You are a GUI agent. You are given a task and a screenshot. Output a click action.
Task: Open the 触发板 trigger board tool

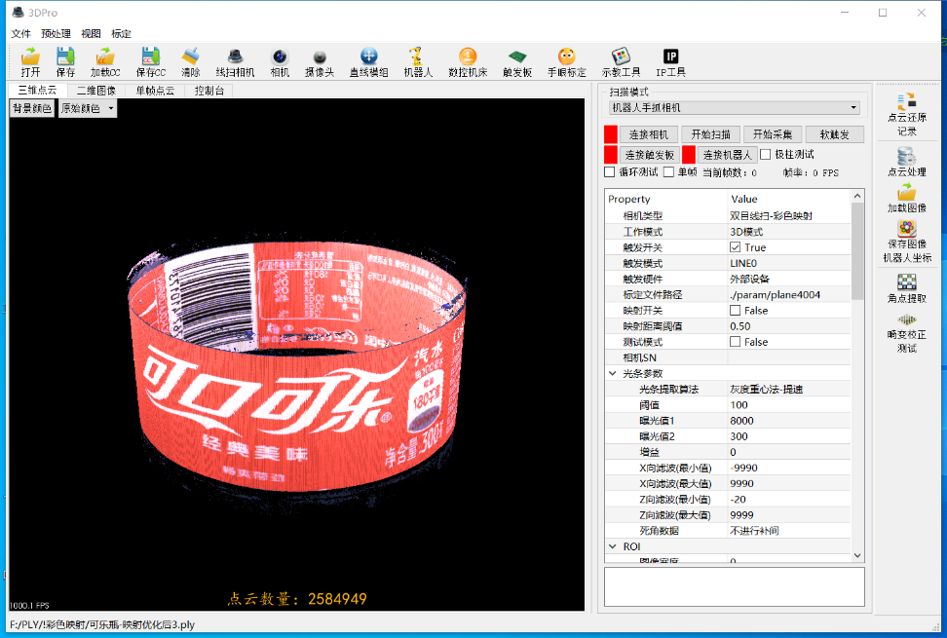pos(517,62)
